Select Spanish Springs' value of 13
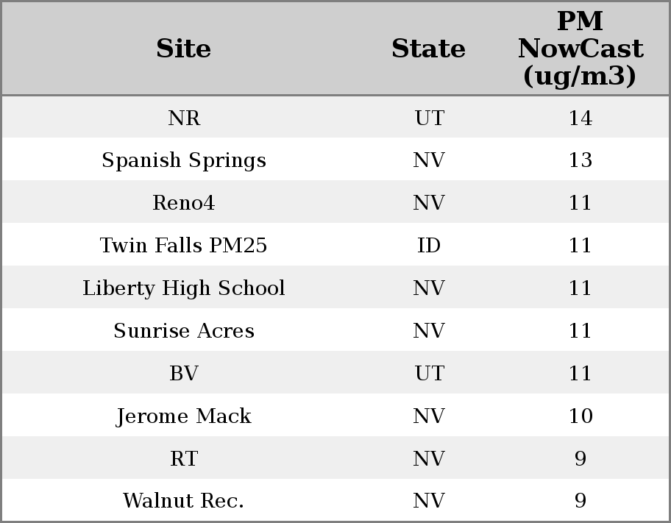Image resolution: width=671 pixels, height=523 pixels. pos(580,160)
